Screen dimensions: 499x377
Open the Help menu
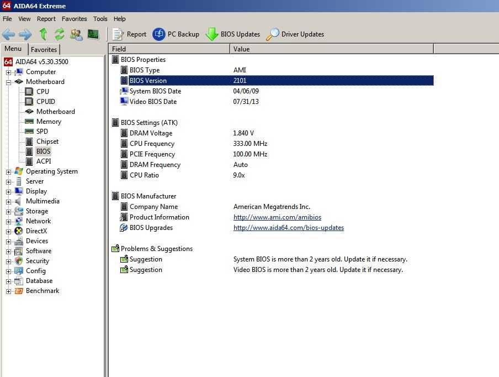(120, 19)
